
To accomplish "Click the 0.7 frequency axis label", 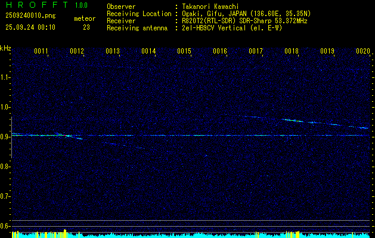I will (x=5, y=196).
